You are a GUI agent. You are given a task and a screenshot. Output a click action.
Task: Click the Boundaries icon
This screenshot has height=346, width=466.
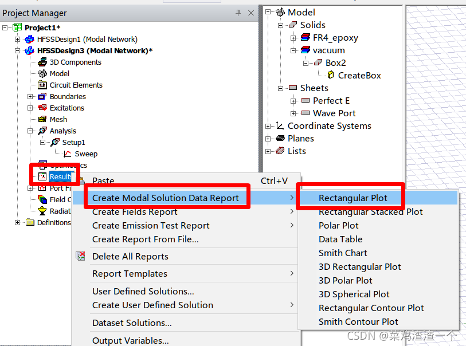42,96
